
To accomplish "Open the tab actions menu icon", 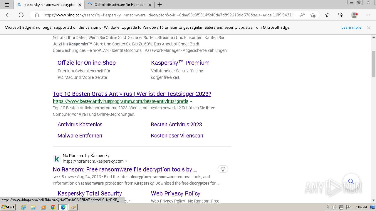I will click(x=7, y=5).
